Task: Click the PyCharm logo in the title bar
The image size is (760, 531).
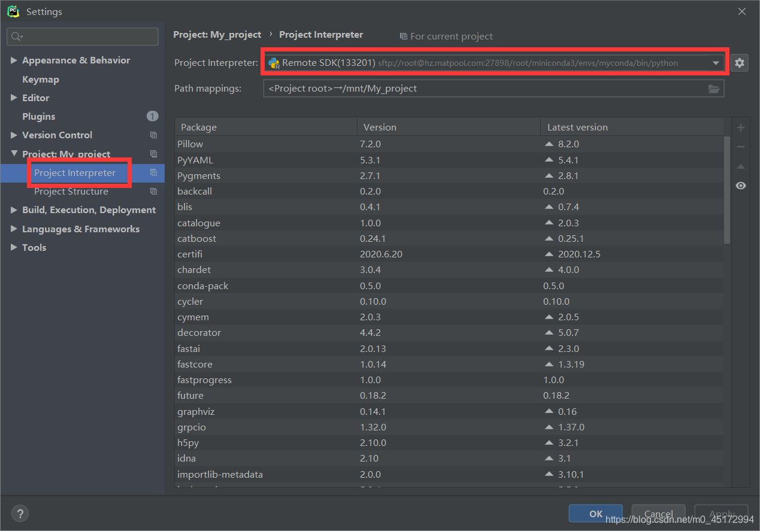Action: tap(13, 11)
